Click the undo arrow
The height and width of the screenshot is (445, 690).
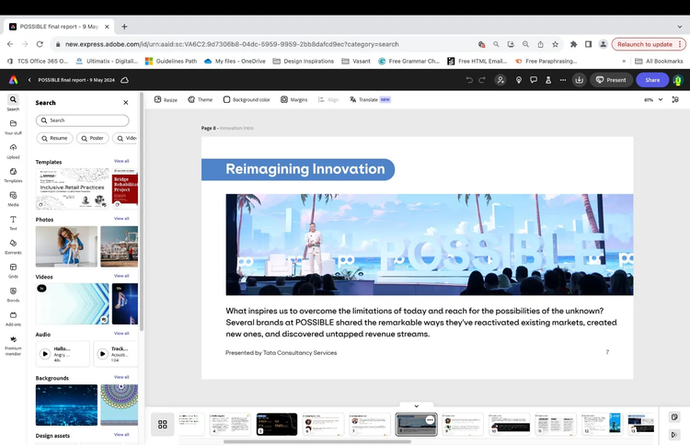pos(469,80)
